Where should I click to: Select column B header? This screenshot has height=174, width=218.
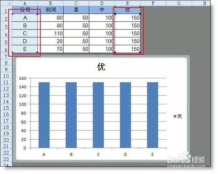click(51, 3)
